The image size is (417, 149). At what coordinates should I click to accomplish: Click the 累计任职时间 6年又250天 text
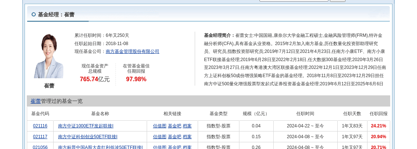tap(102, 35)
